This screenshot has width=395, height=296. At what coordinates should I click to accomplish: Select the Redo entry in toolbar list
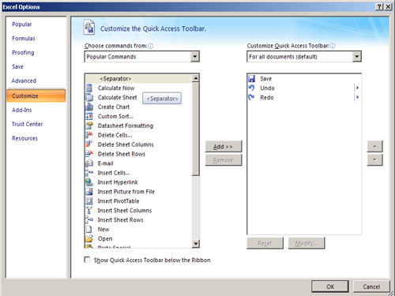pos(267,98)
